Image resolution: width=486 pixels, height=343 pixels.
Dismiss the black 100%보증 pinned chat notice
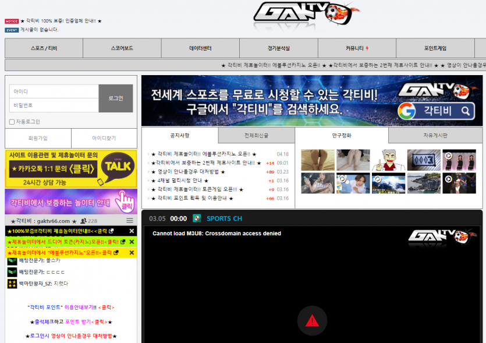pyautogui.click(x=132, y=231)
